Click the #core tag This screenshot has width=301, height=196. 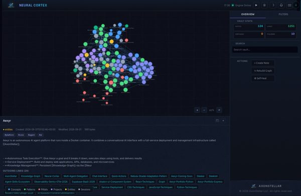(x=21, y=135)
